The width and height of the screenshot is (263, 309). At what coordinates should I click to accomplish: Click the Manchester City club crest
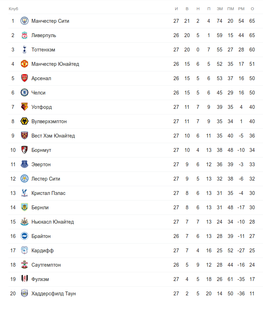pos(24,21)
